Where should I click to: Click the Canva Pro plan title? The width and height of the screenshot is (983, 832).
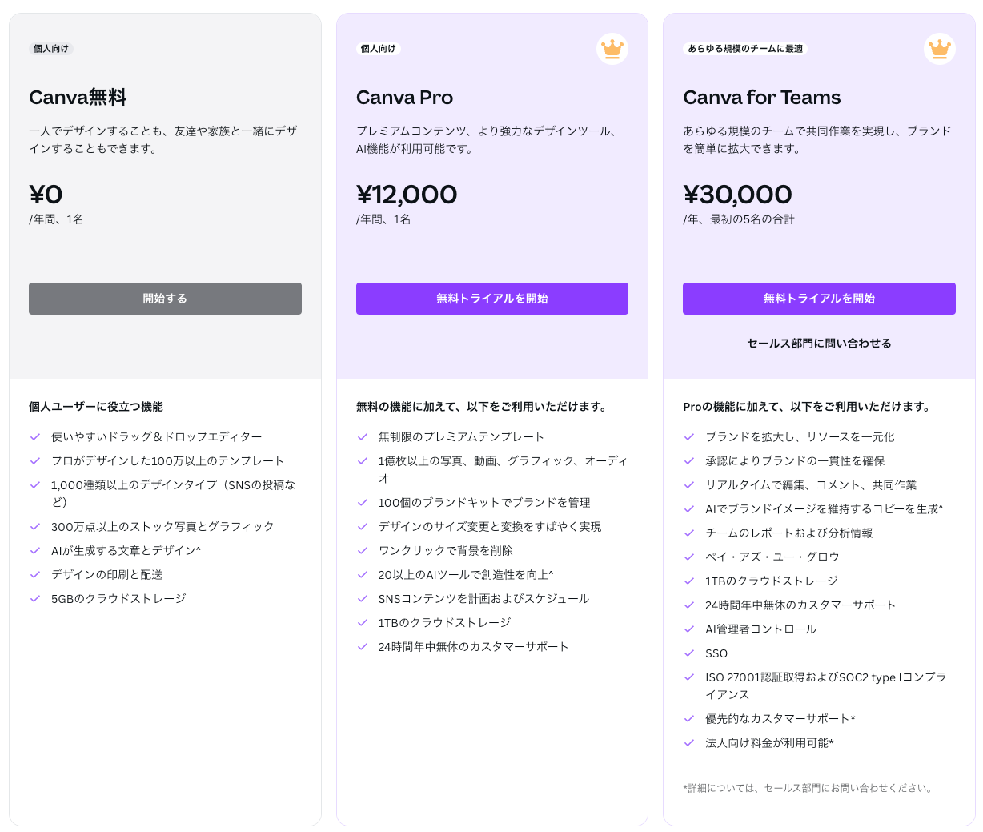(404, 98)
